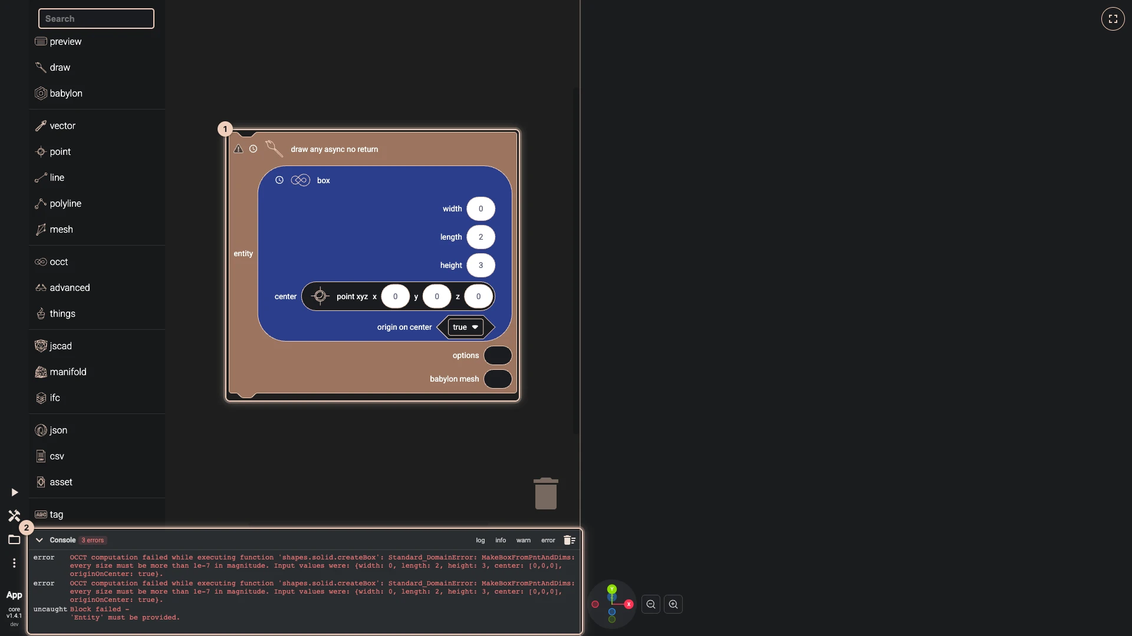Open the tools wrench icon
This screenshot has height=636, width=1132.
[x=14, y=516]
